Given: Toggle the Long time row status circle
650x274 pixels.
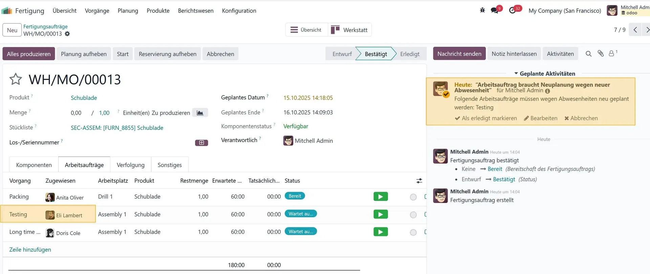Looking at the screenshot, I should (413, 232).
